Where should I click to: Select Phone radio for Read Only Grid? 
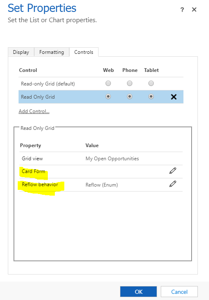(x=130, y=97)
